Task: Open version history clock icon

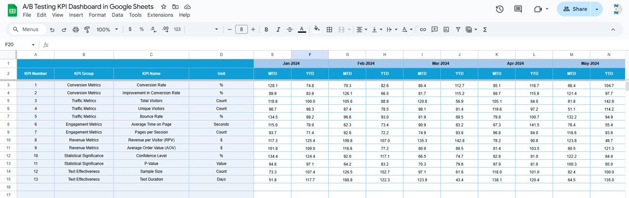Action: [500, 9]
